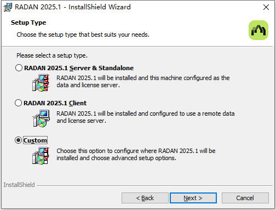This screenshot has height=210, width=276.
Task: Cancel the installation wizard
Action: pos(245,198)
